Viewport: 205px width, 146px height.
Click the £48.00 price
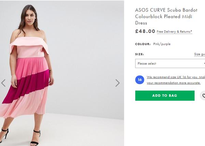145,31
